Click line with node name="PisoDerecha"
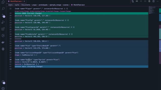Screen dimensions: 161x90 (44, 34)
